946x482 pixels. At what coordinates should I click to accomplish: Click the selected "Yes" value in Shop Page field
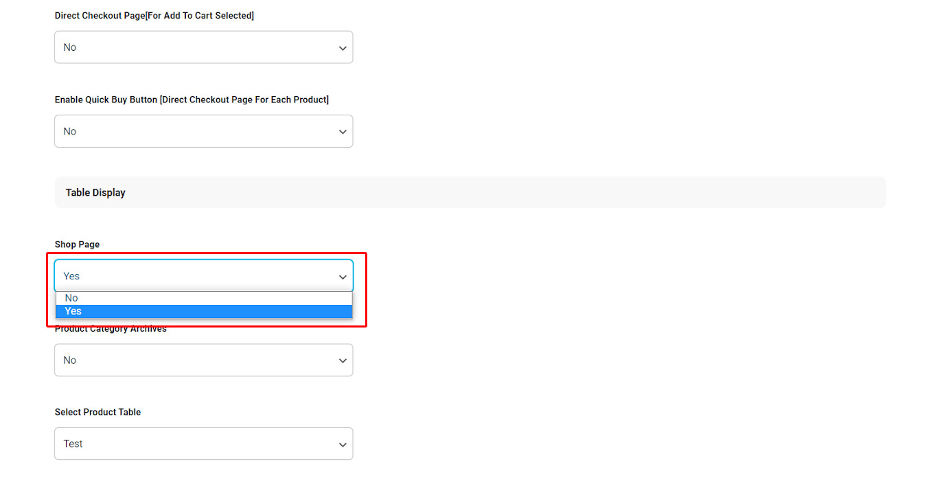click(71, 276)
